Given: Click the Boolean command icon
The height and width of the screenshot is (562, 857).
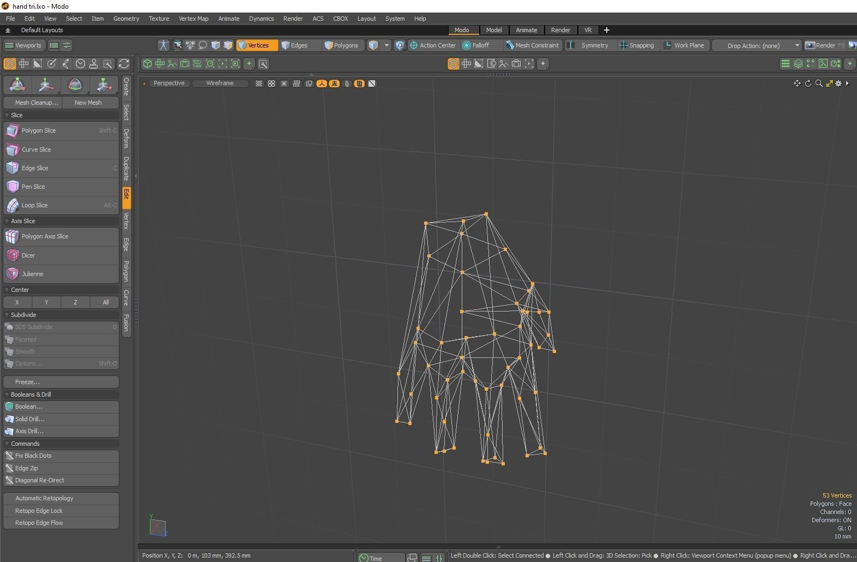Looking at the screenshot, I should (x=9, y=406).
